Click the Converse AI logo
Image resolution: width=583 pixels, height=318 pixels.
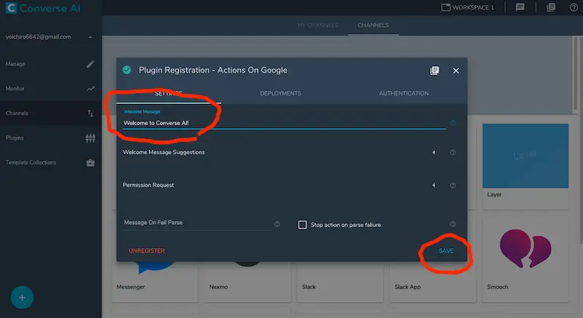pyautogui.click(x=43, y=8)
